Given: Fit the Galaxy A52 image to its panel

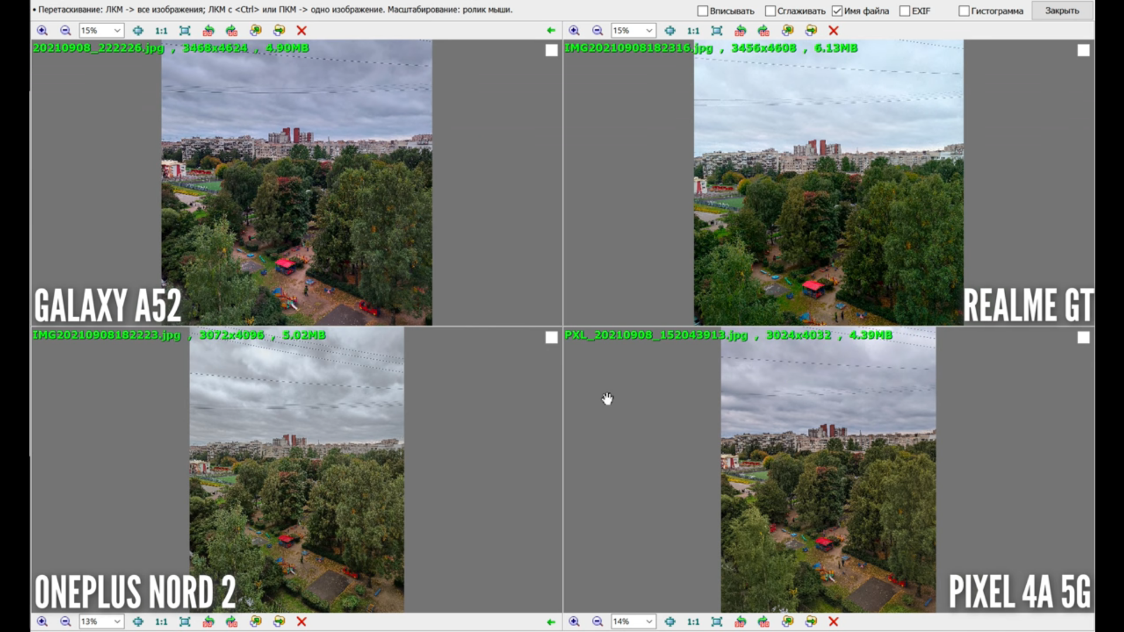Looking at the screenshot, I should [x=185, y=30].
